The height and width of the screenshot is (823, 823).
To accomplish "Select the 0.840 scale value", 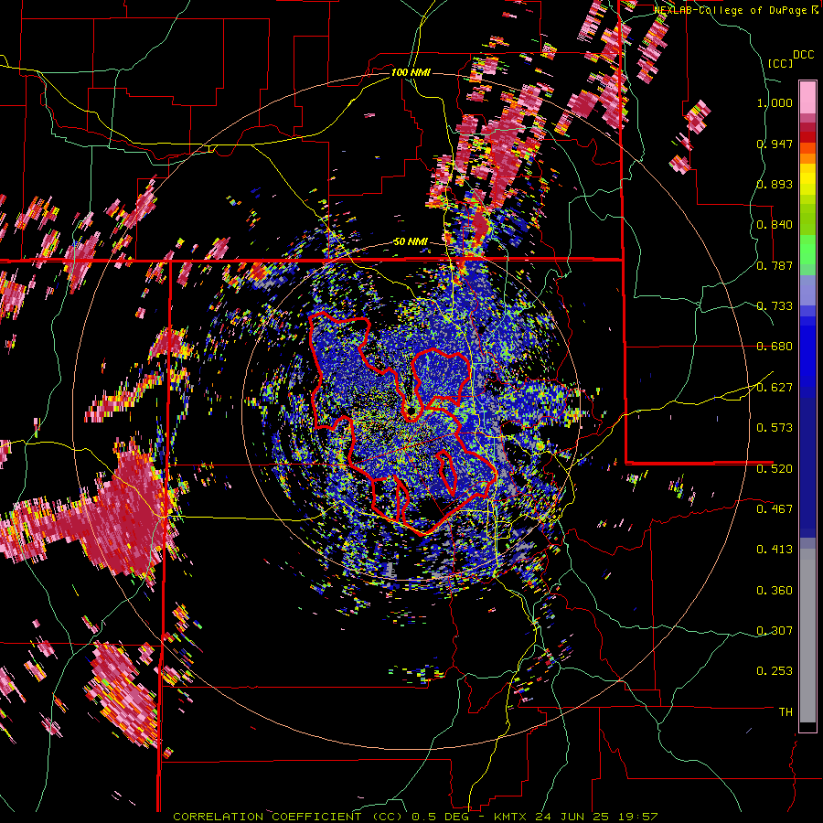I will 775,224.
